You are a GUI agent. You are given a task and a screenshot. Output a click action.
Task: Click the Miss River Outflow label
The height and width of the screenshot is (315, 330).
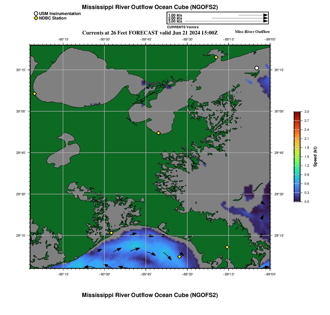coord(252,32)
